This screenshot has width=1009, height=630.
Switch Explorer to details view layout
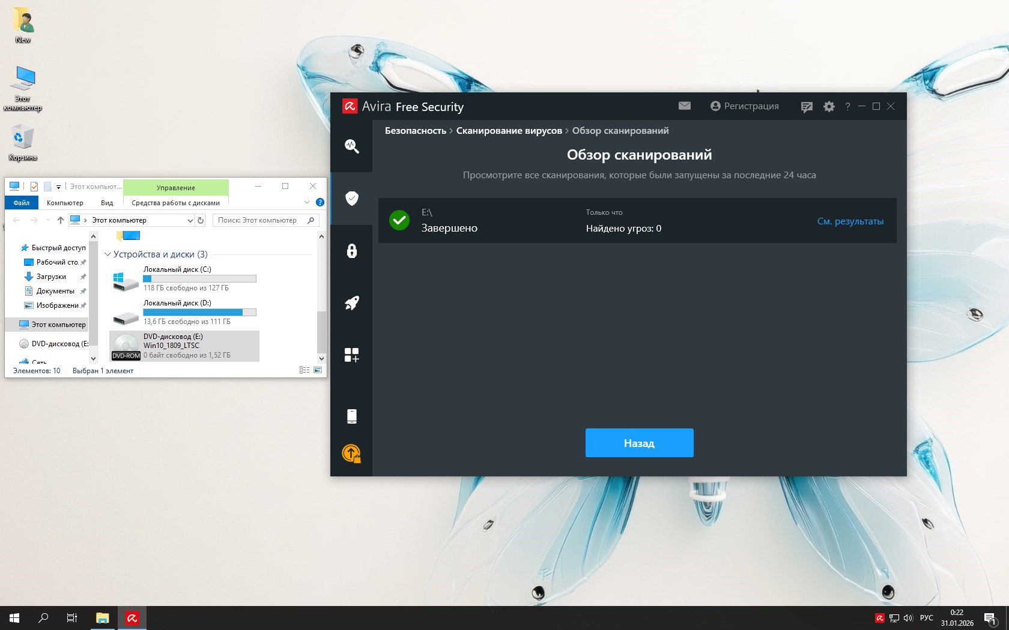click(304, 370)
